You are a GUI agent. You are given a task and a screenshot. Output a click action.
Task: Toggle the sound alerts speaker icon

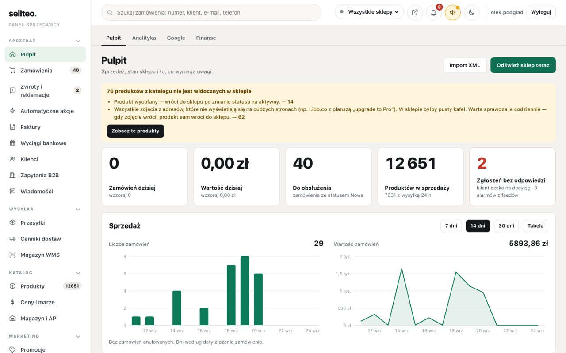click(453, 12)
